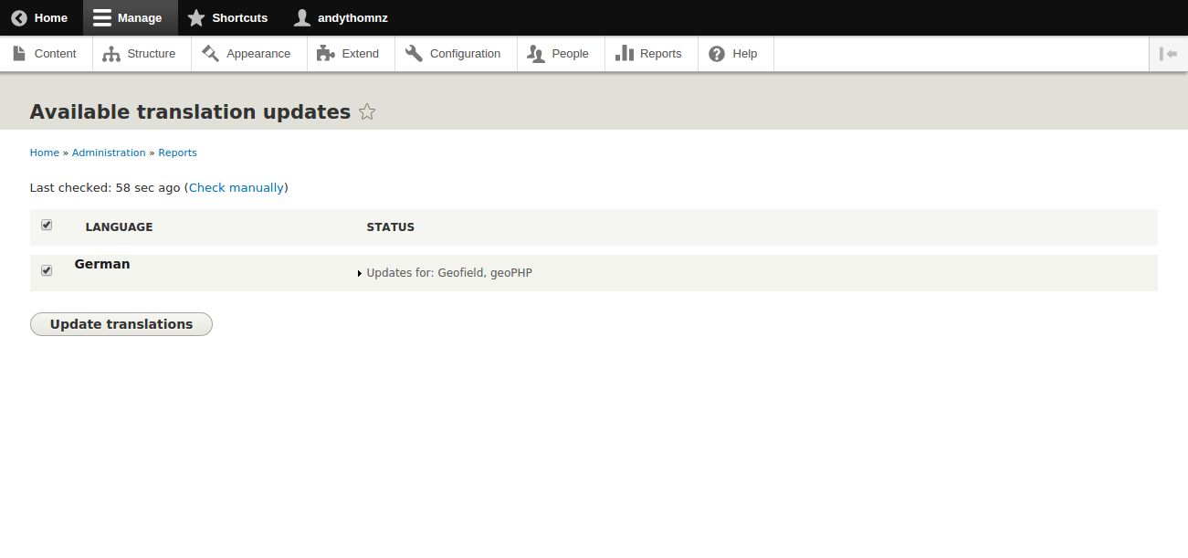
Task: Go to Administration breadcrumb link
Action: (109, 153)
